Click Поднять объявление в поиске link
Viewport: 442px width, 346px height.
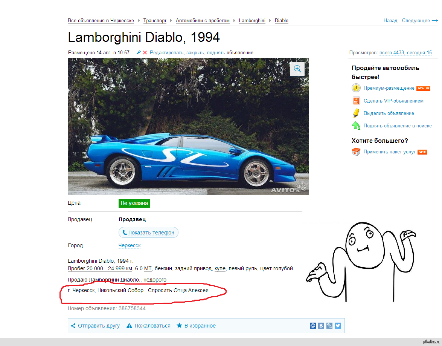pos(398,126)
